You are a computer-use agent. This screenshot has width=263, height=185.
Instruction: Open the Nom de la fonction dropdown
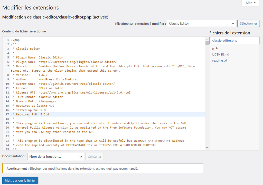[55, 156]
